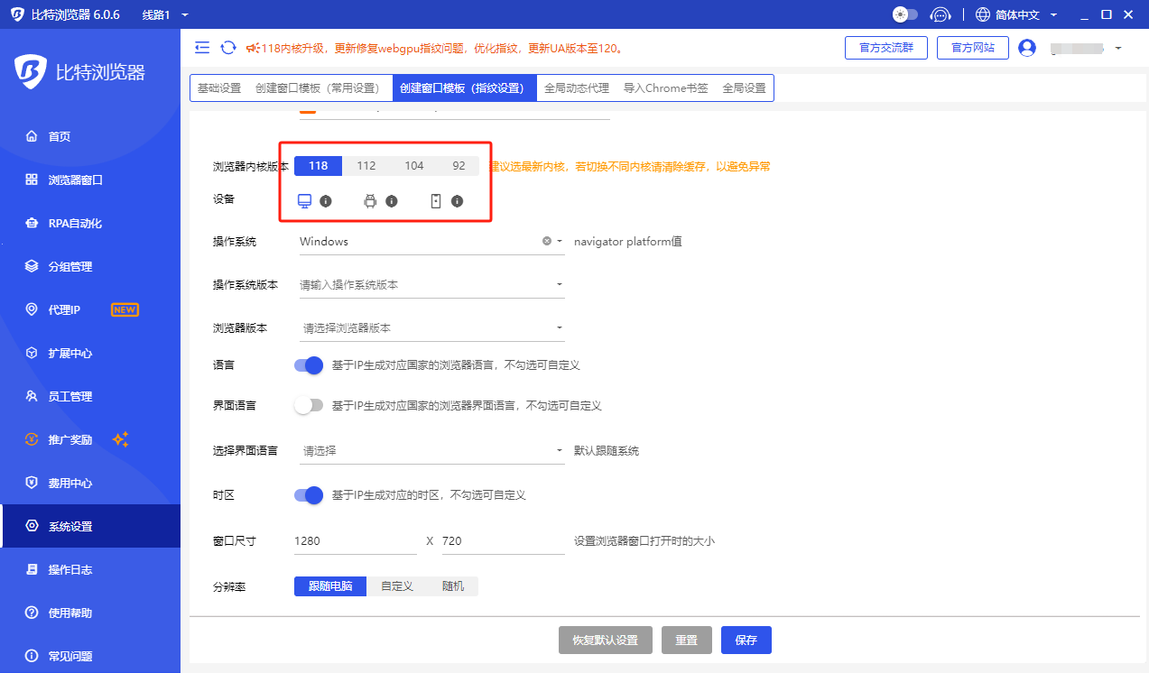This screenshot has width=1149, height=673.
Task: Click the 保存 button
Action: [746, 641]
